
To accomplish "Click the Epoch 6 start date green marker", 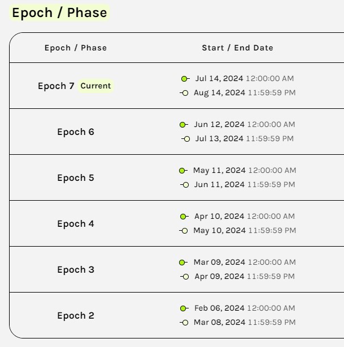I will tap(184, 125).
